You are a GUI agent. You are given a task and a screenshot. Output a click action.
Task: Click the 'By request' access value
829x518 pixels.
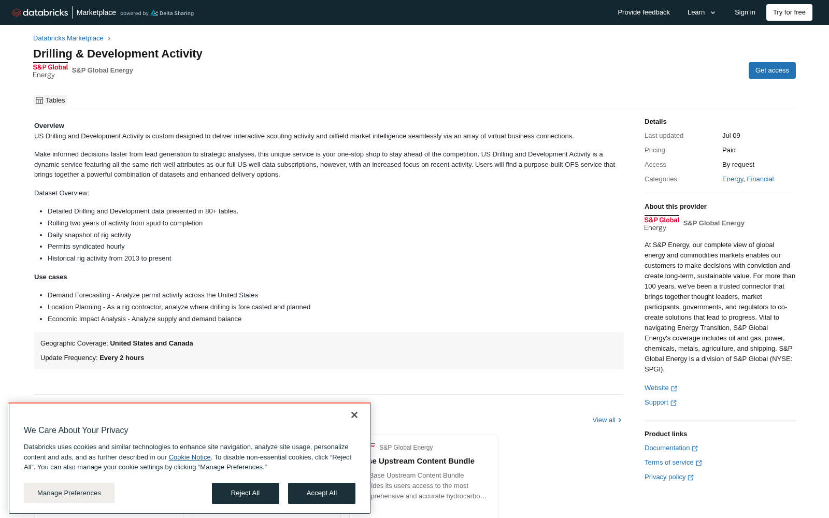click(738, 165)
